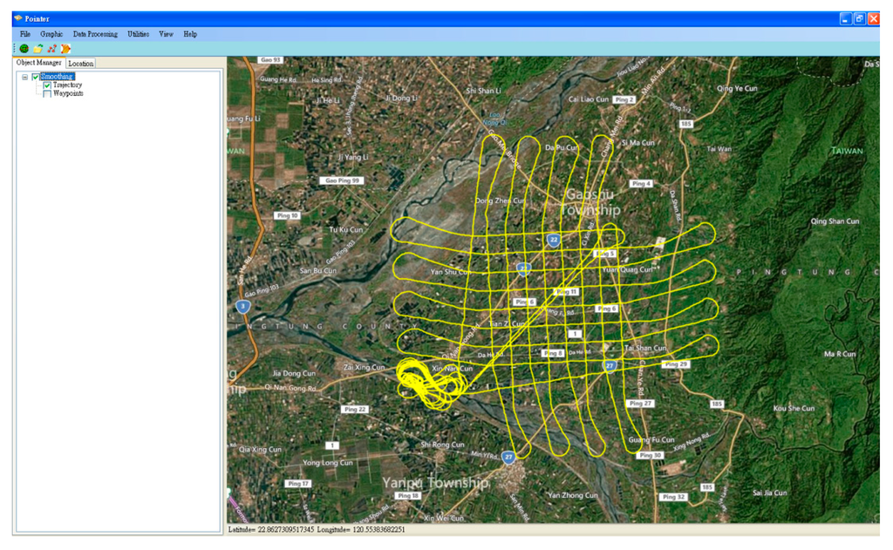893x550 pixels.
Task: Uncheck the Smoothing checkbox
Action: pyautogui.click(x=36, y=78)
